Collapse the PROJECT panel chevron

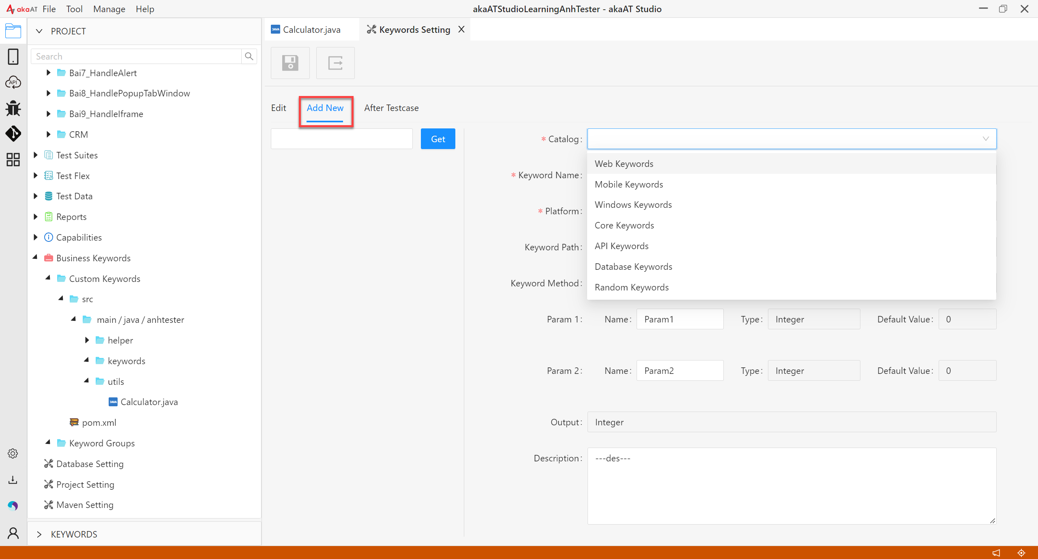point(39,31)
